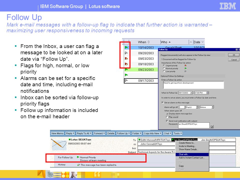The image size is (240, 180).
Task: Open the Folder dropdown
Action: coord(137,133)
